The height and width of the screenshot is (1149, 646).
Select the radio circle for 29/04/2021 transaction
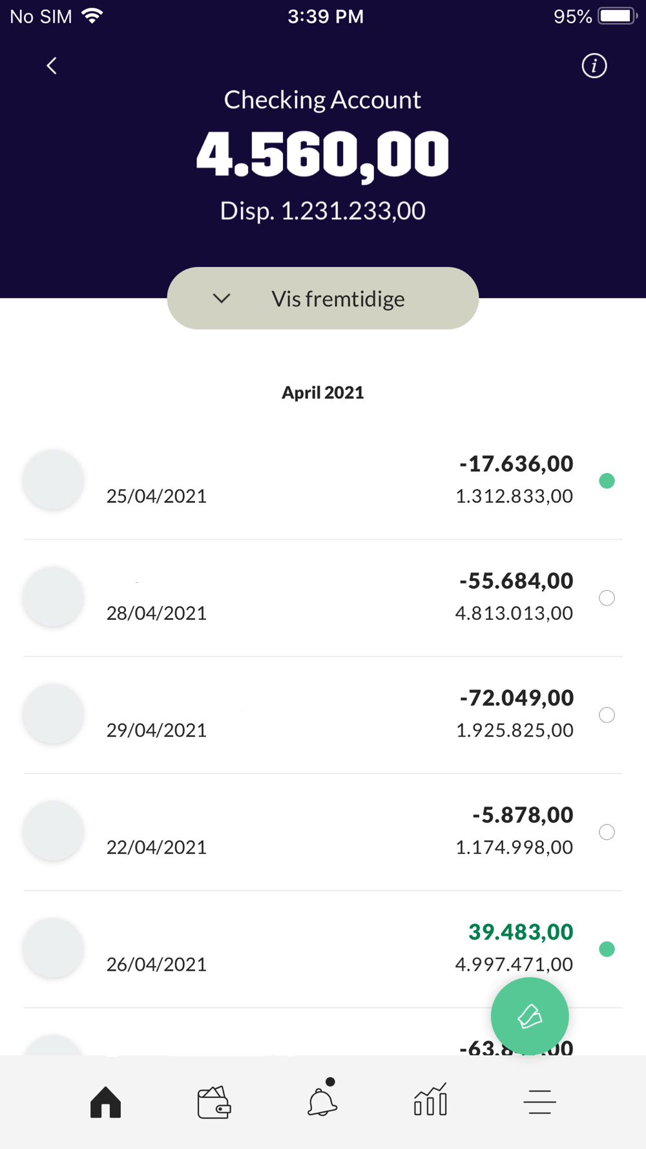[607, 715]
